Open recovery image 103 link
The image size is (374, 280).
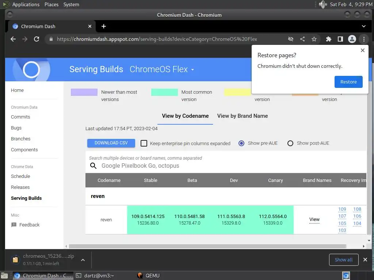[342, 230]
